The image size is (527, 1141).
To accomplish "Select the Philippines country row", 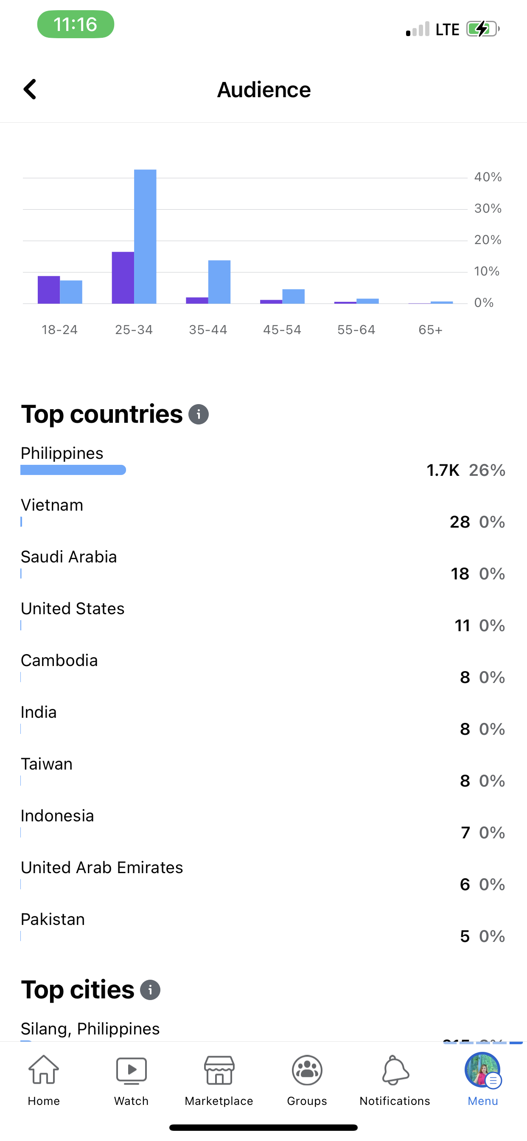I will (x=263, y=461).
